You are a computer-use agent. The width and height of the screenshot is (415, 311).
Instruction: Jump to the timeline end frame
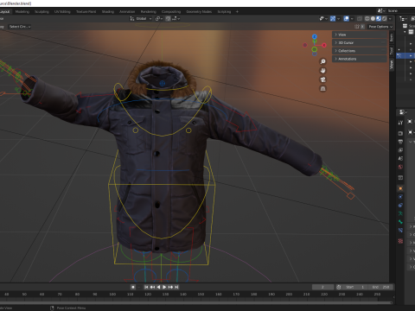pyautogui.click(x=176, y=287)
